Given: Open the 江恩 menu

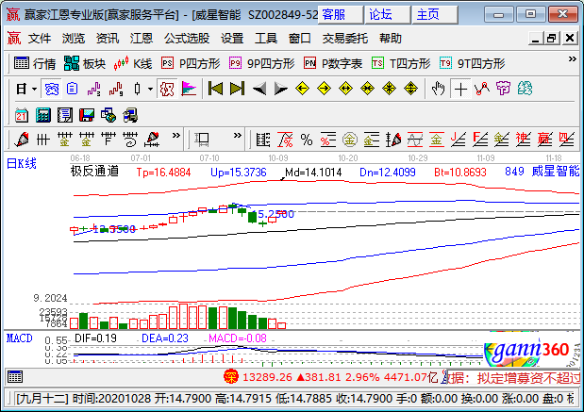Looking at the screenshot, I should tap(142, 39).
